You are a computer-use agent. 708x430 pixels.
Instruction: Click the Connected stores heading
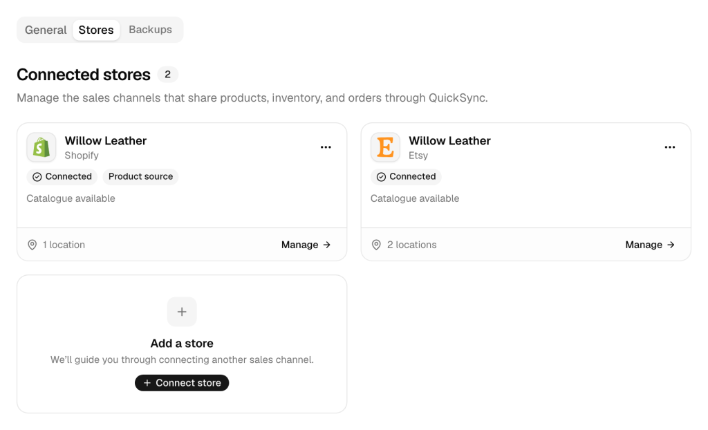[x=84, y=75]
